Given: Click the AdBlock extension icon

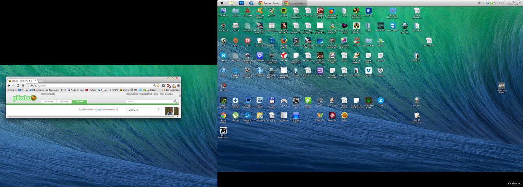Looking at the screenshot, I should pos(168,85).
